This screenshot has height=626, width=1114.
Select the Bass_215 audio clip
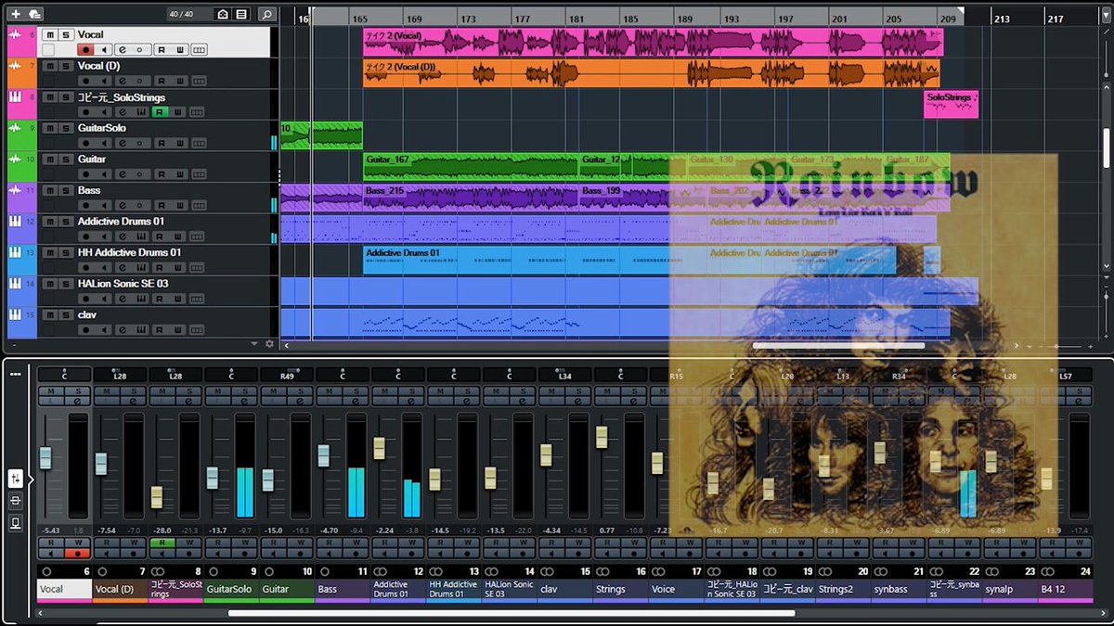[471, 198]
